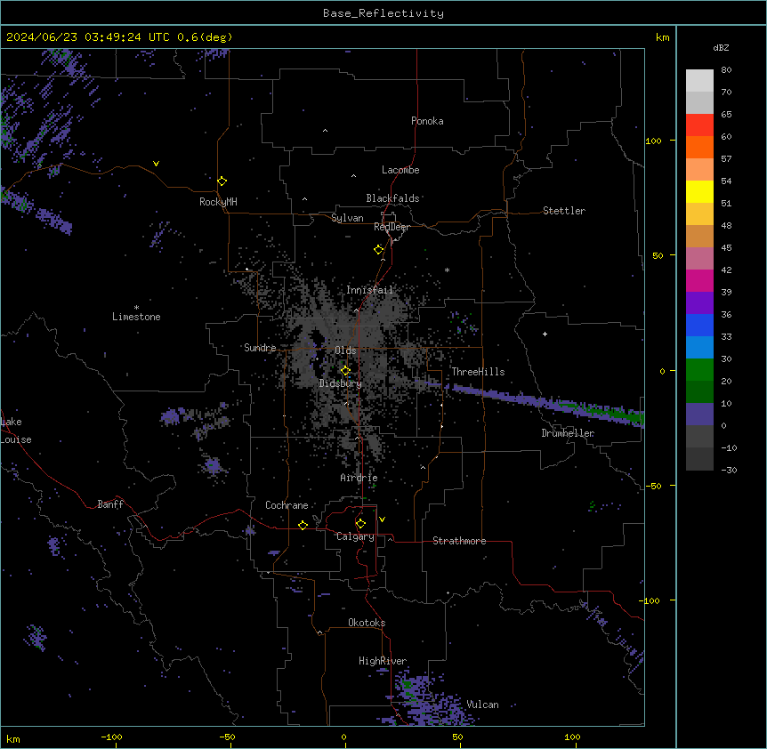Screen dimensions: 767x749
Task: Click the yellow station marker above RockyMH
Action: [x=222, y=181]
